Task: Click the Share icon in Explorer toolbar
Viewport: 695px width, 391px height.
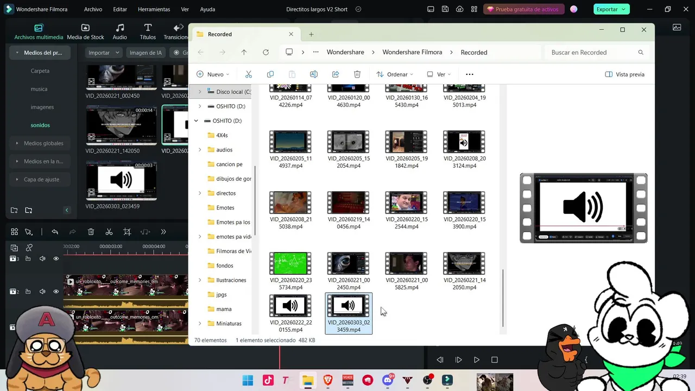Action: click(x=336, y=74)
